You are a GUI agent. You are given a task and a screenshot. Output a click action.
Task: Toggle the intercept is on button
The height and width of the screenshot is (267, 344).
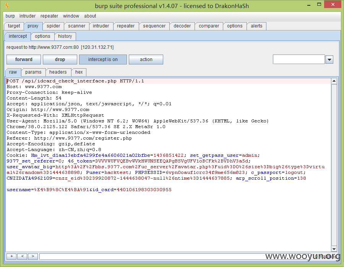[103, 60]
